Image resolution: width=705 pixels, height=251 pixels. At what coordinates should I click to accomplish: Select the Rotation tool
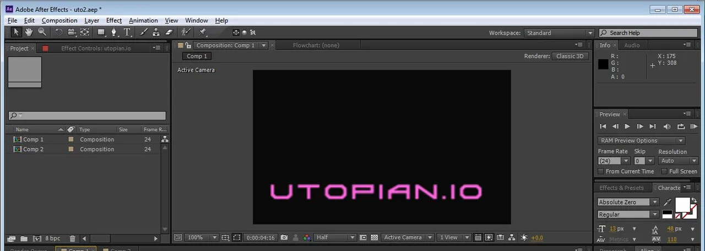[58, 32]
